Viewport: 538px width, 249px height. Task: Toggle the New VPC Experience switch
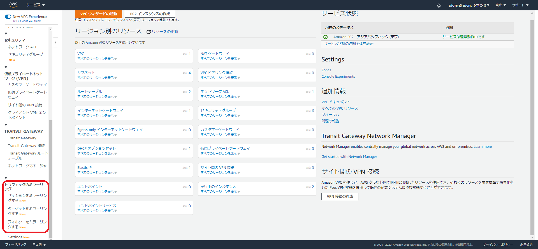8,17
